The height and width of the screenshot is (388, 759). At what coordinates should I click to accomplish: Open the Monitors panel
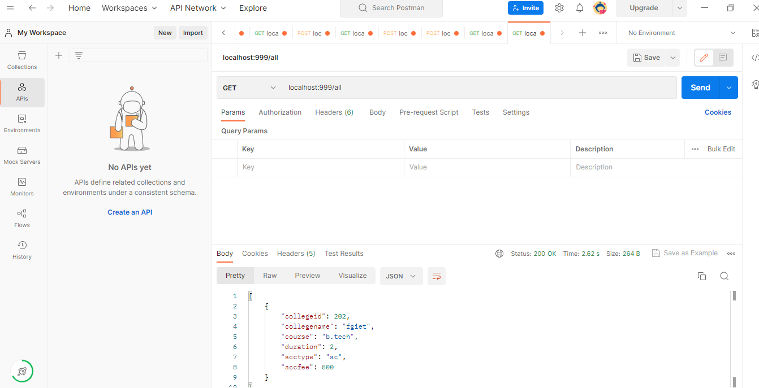(21, 187)
